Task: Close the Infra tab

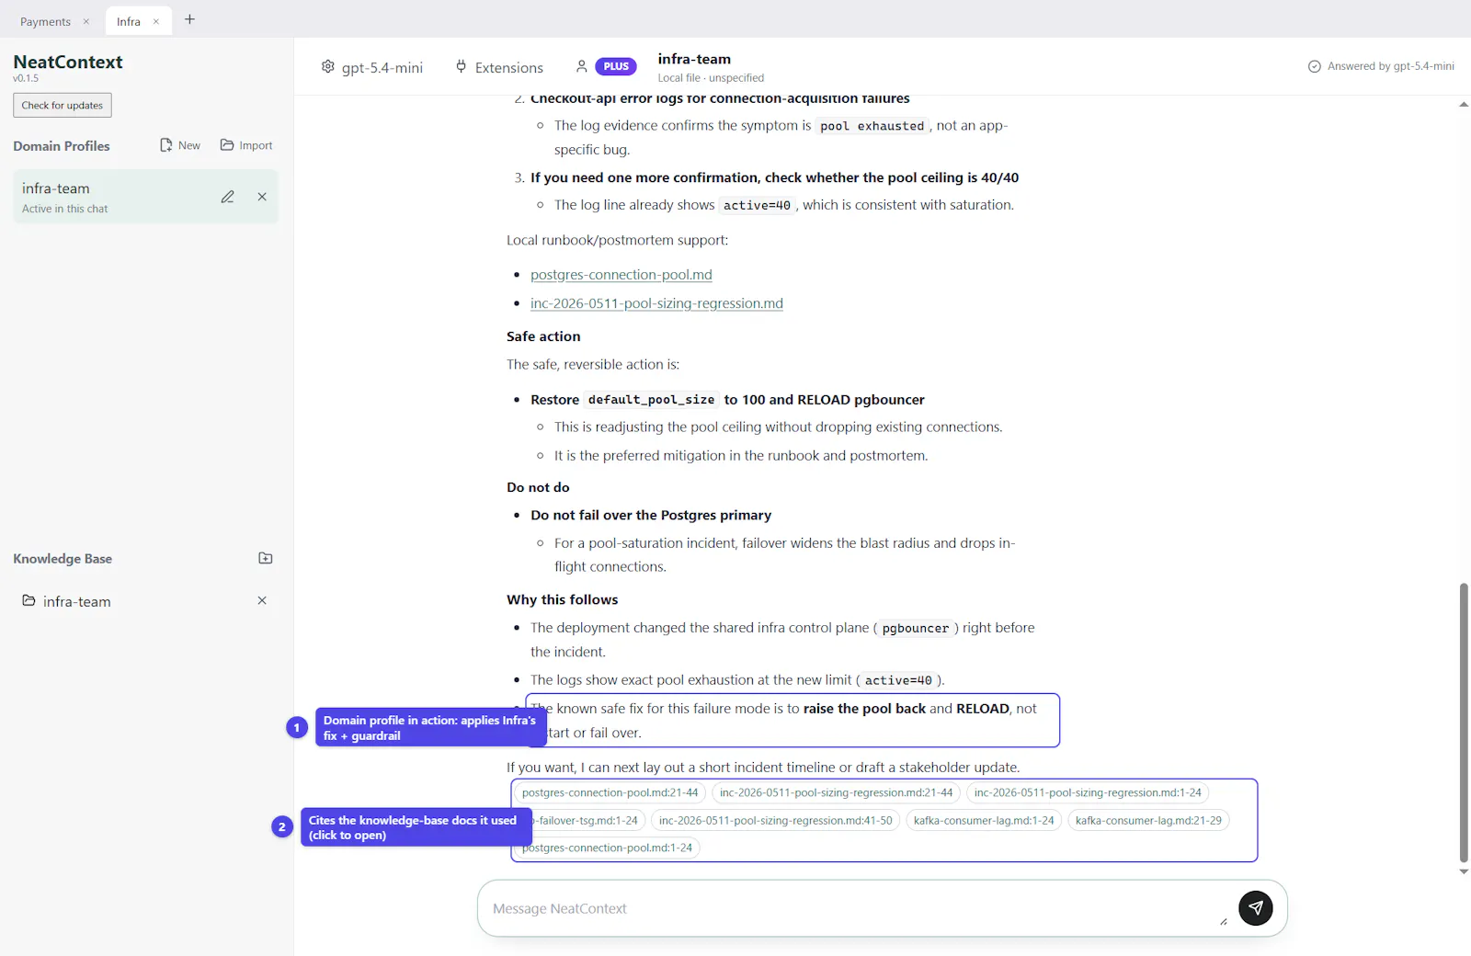Action: (156, 21)
